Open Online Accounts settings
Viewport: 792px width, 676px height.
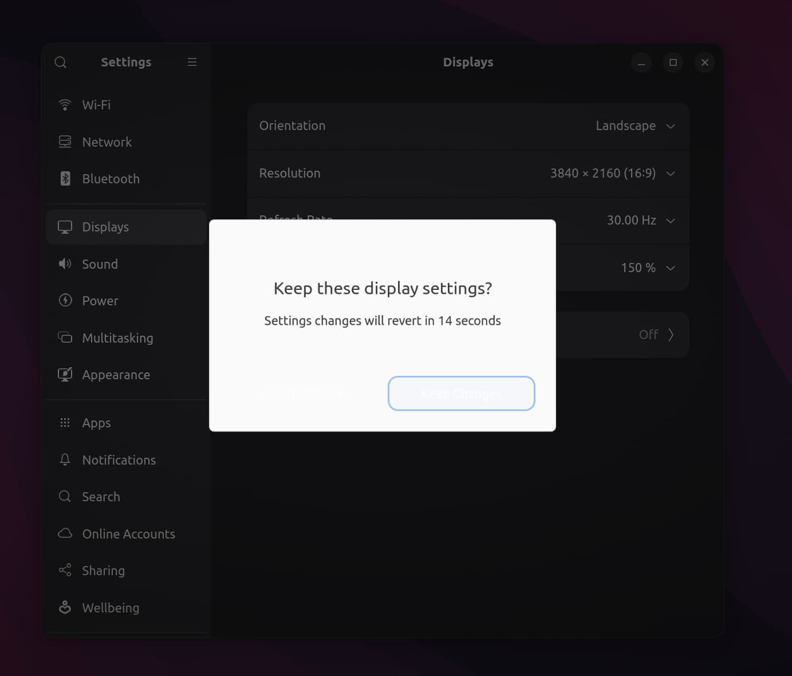pos(128,534)
